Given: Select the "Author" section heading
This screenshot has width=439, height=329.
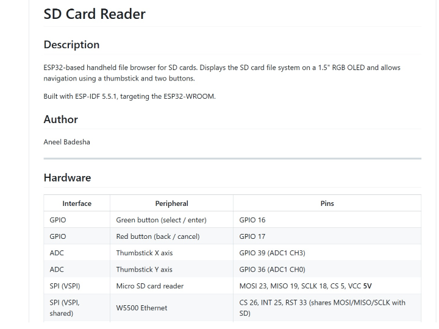Looking at the screenshot, I should [60, 119].
